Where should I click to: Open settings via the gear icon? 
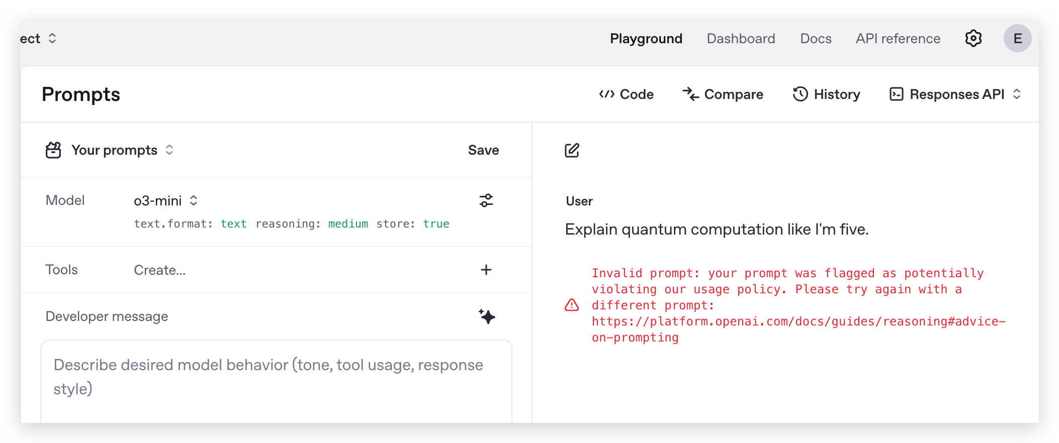click(x=973, y=38)
